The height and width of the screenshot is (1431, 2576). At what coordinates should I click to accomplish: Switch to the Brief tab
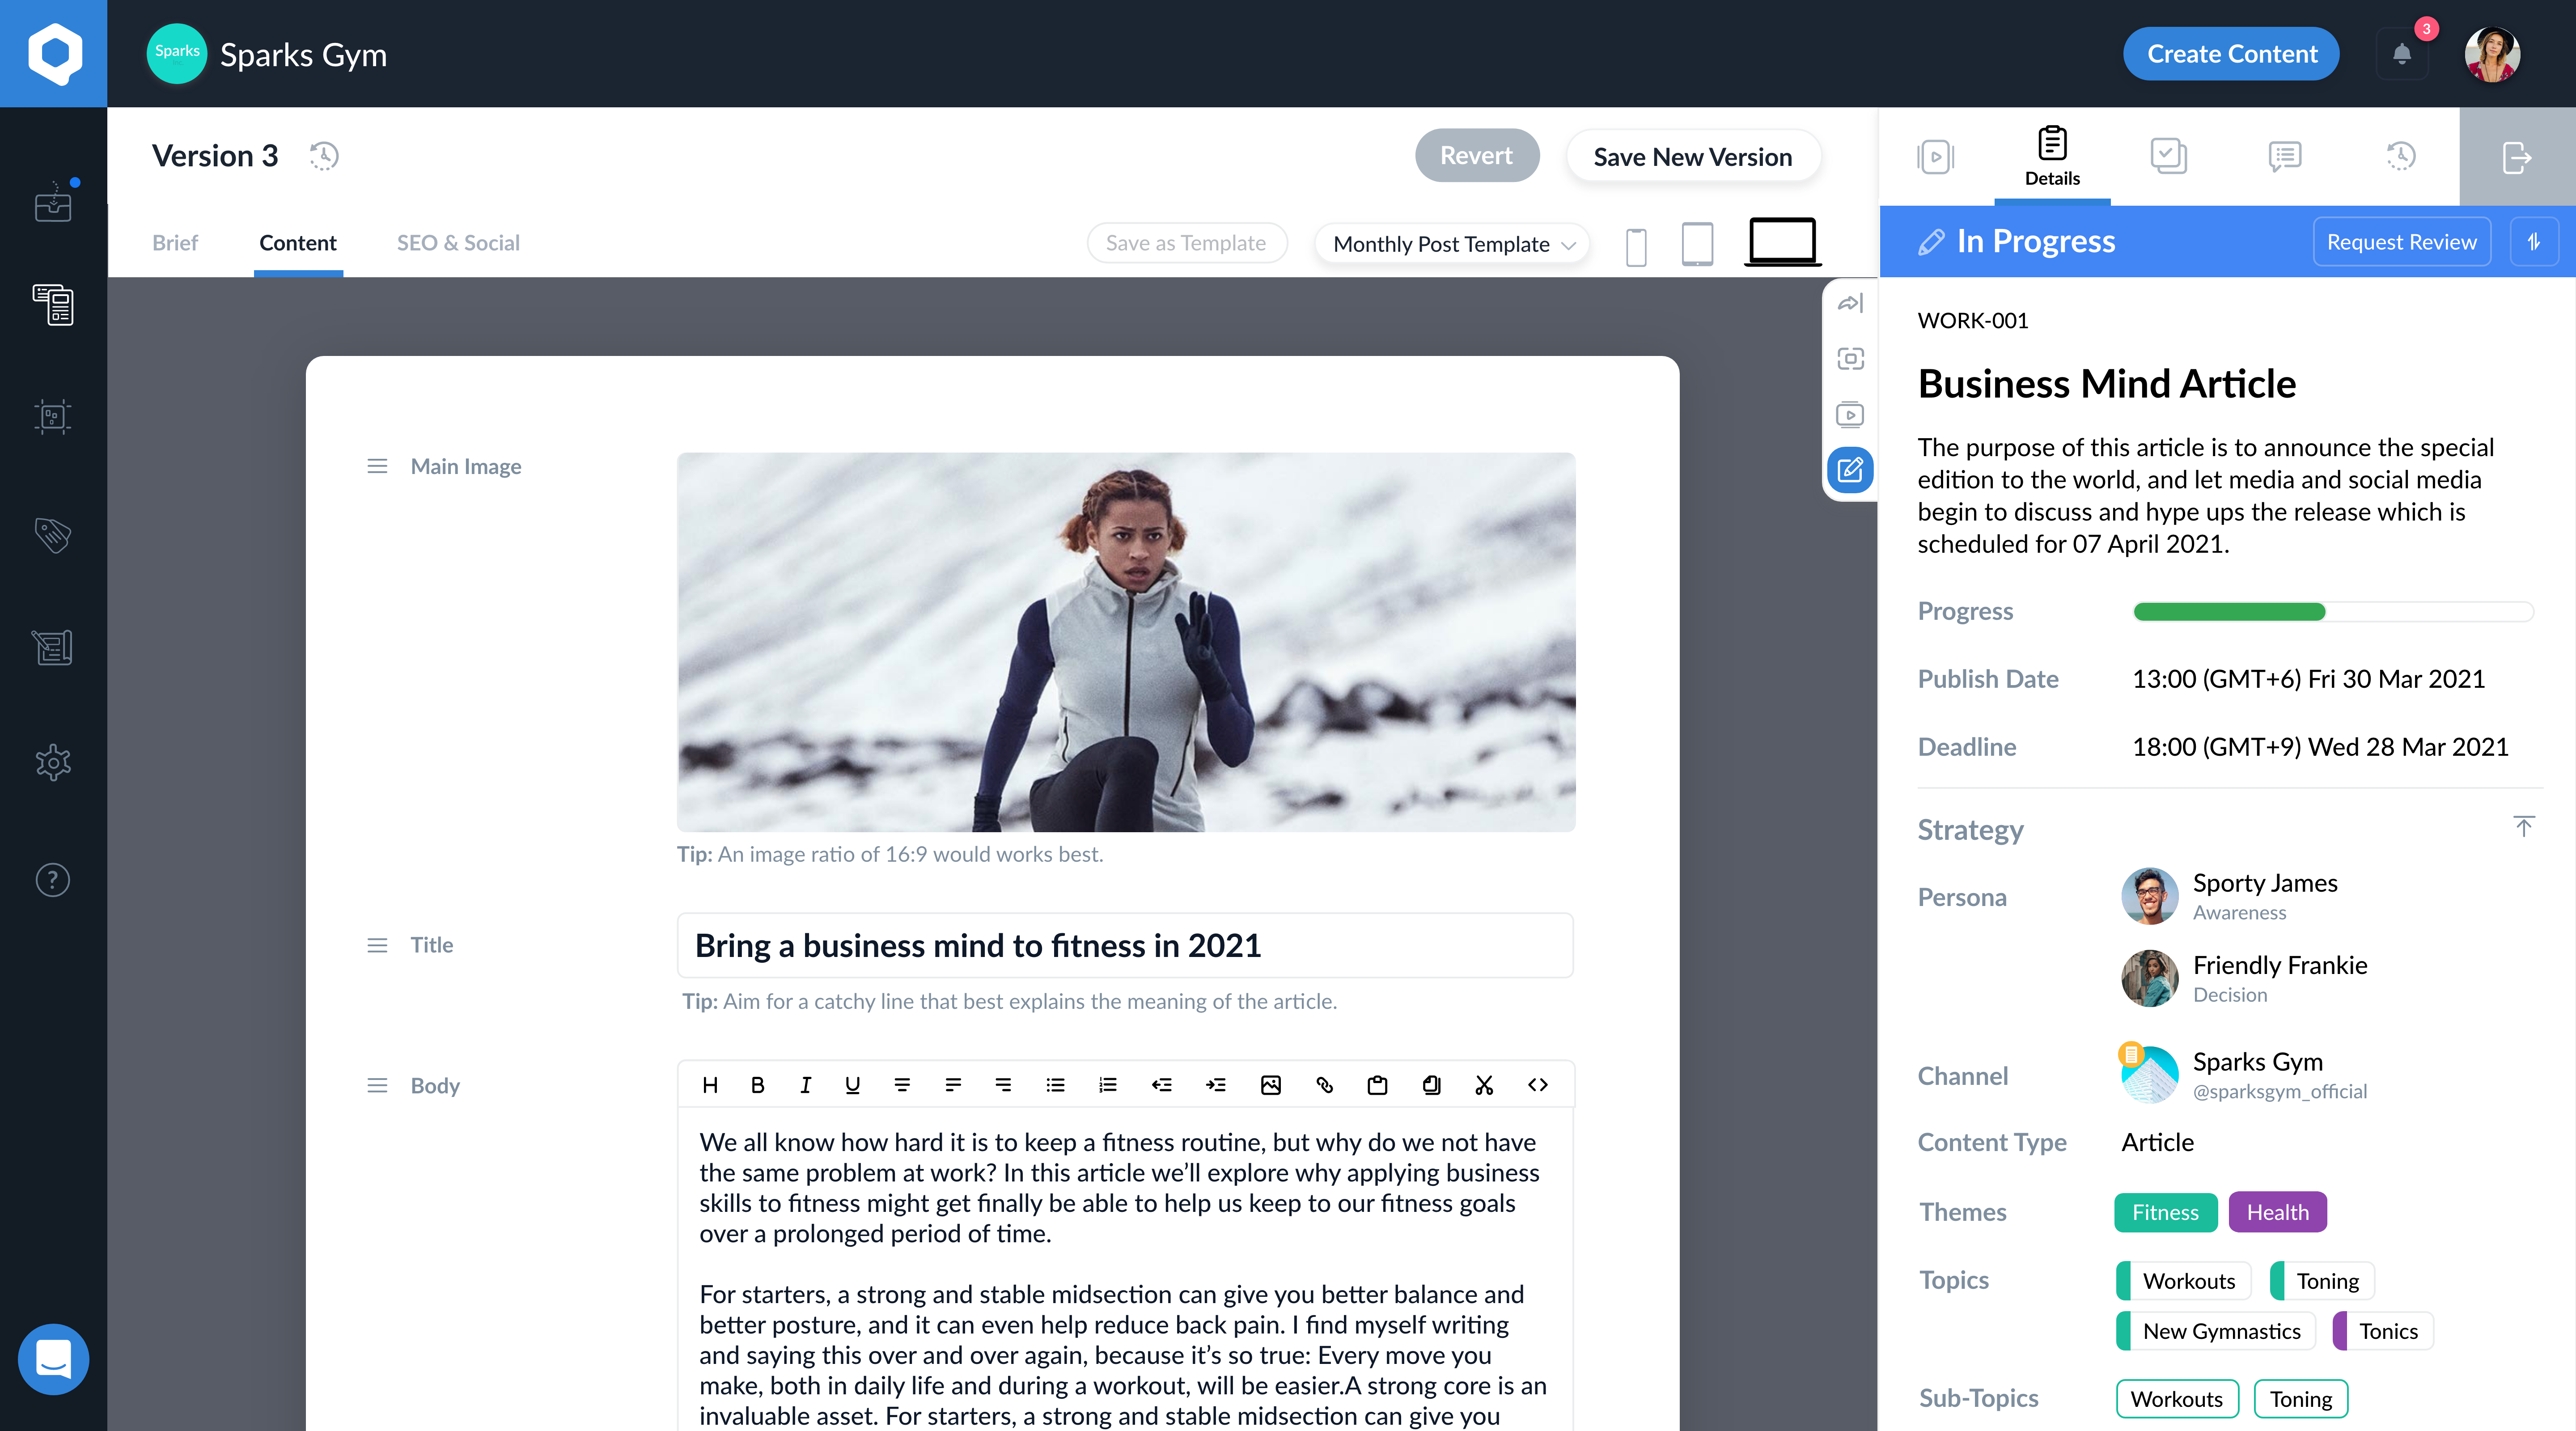(x=175, y=243)
